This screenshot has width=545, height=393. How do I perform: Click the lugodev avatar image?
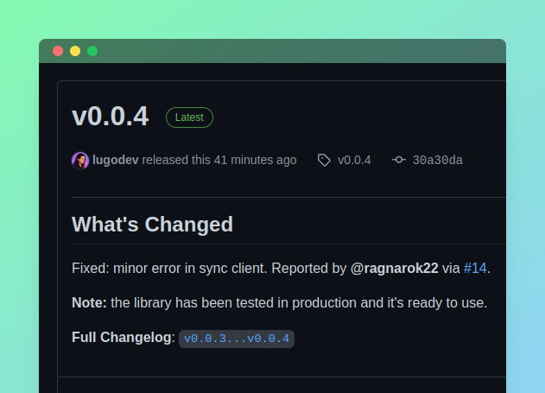click(80, 161)
